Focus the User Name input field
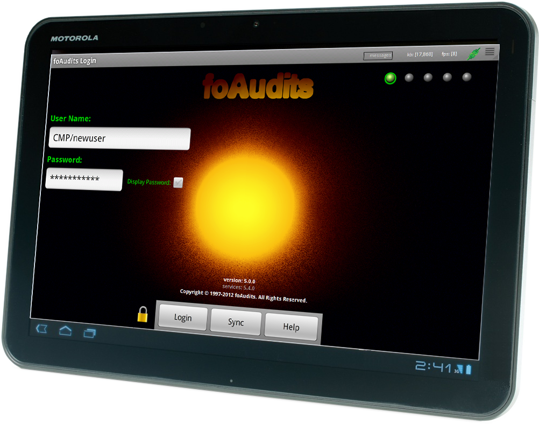The width and height of the screenshot is (539, 424). [119, 138]
